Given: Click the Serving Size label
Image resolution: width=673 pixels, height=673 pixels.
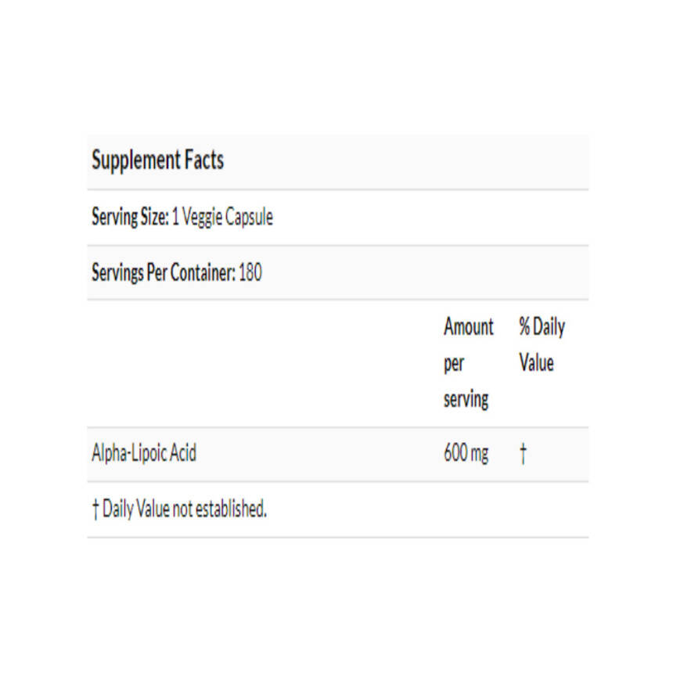Looking at the screenshot, I should [129, 217].
